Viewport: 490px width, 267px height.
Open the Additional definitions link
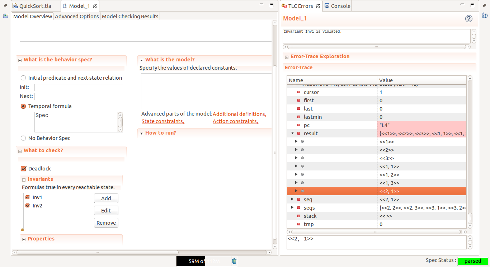tap(240, 114)
